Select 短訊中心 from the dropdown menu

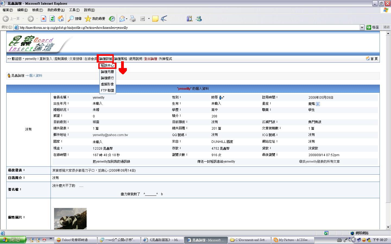click(x=107, y=66)
